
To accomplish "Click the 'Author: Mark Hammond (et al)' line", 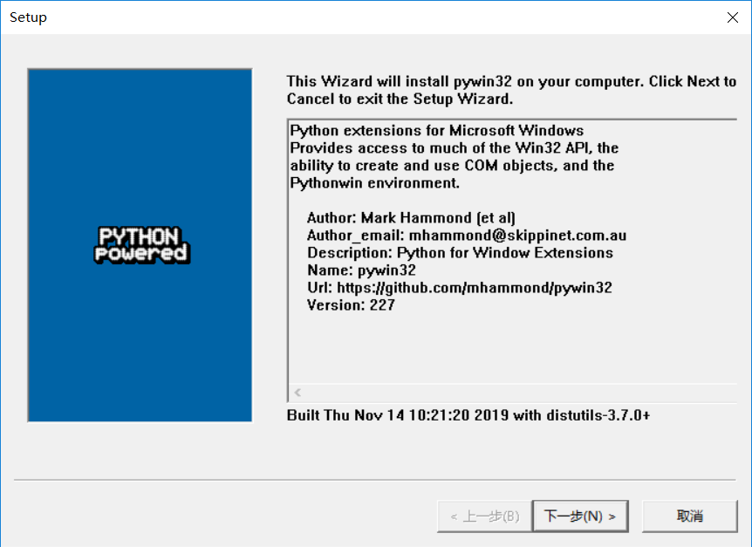I will 411,217.
